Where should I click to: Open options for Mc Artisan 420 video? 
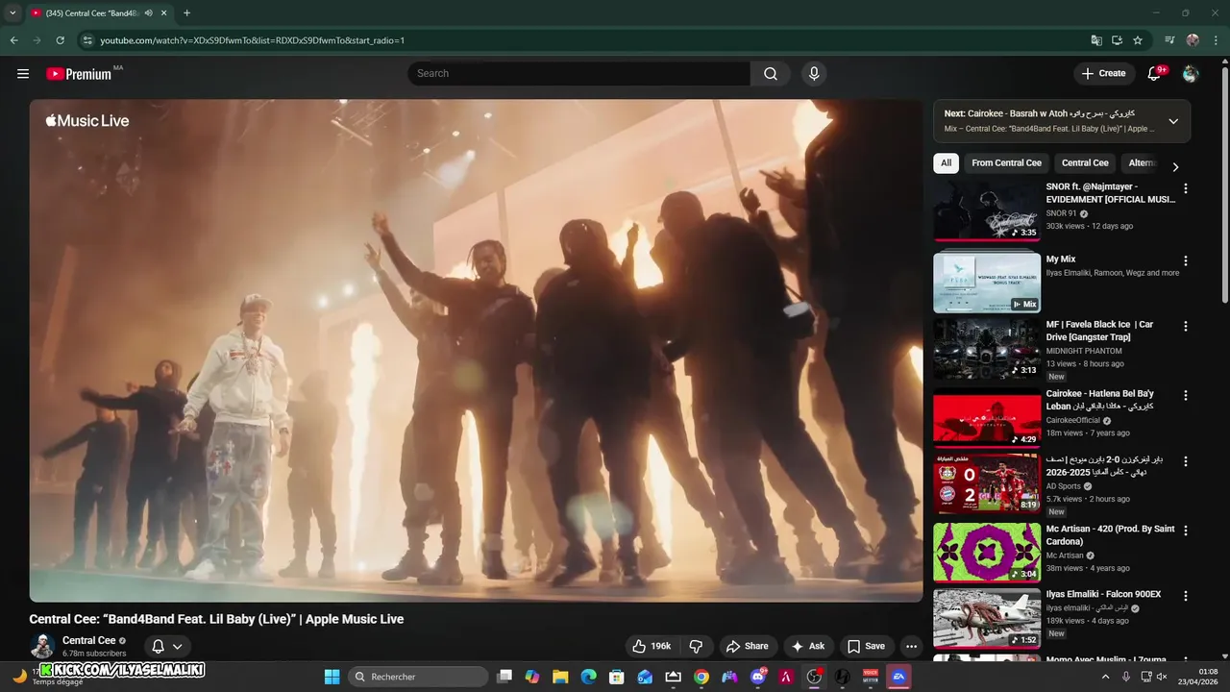(1185, 531)
